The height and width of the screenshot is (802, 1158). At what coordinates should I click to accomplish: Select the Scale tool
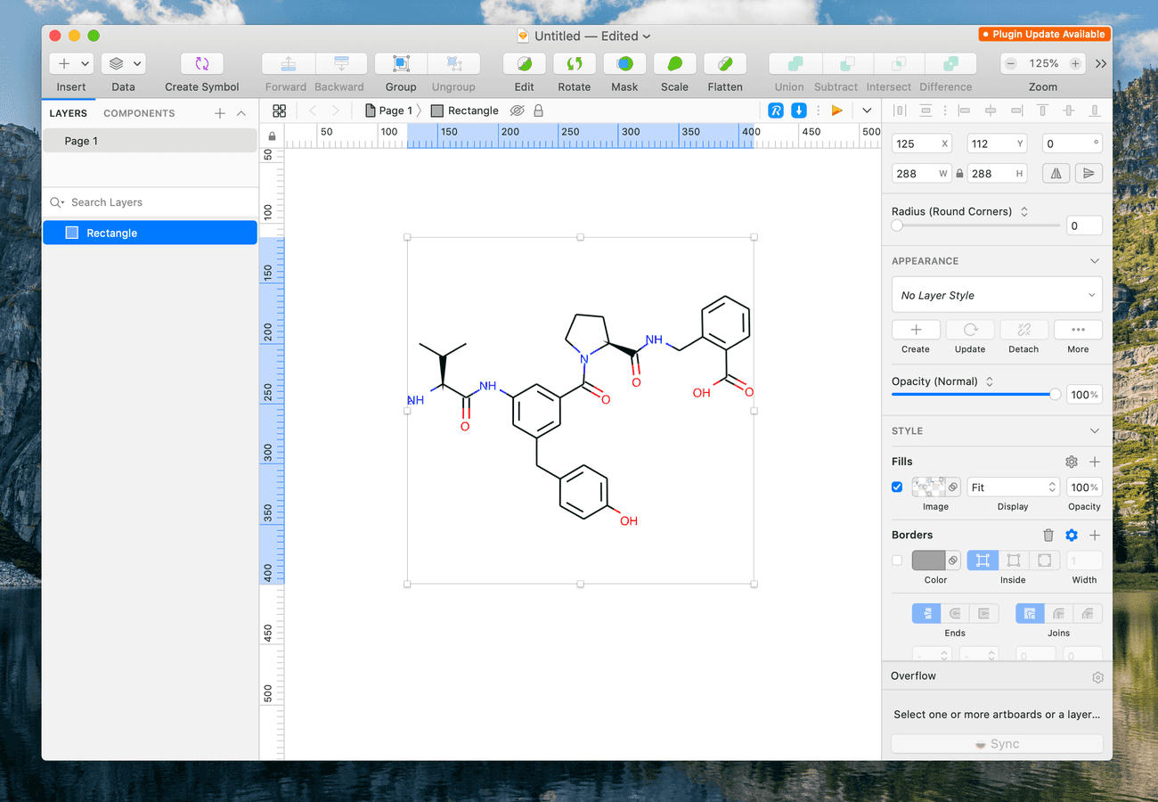674,63
